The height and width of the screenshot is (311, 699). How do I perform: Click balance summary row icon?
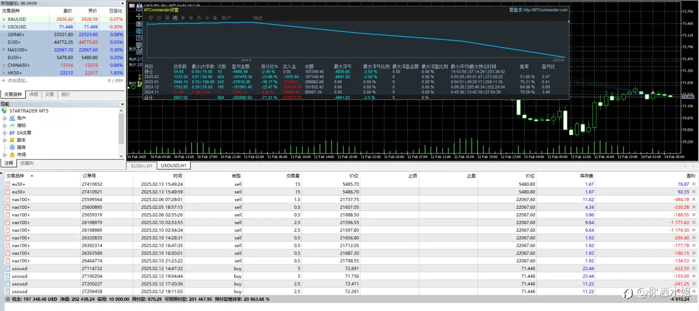[x=7, y=299]
